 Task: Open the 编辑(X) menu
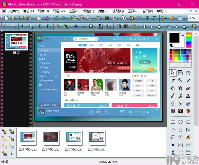pos(28,11)
